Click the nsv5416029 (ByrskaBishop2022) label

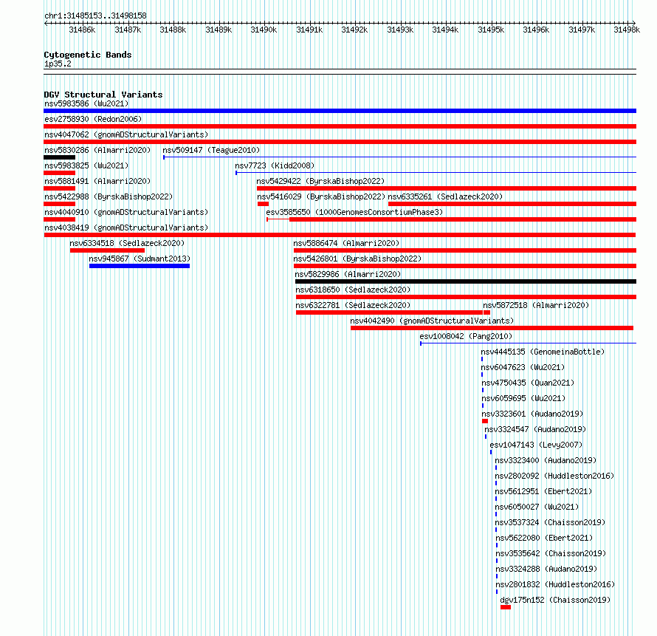[x=321, y=196]
